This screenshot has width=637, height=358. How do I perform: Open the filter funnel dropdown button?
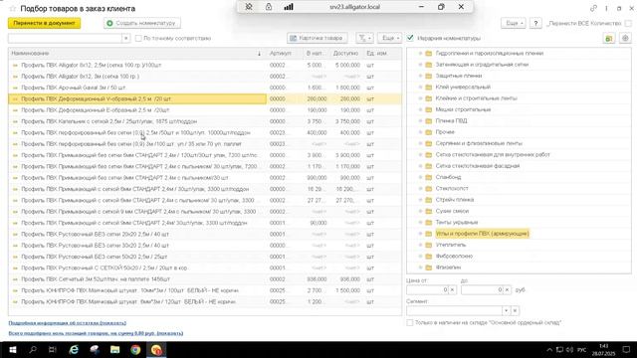pyautogui.click(x=364, y=38)
